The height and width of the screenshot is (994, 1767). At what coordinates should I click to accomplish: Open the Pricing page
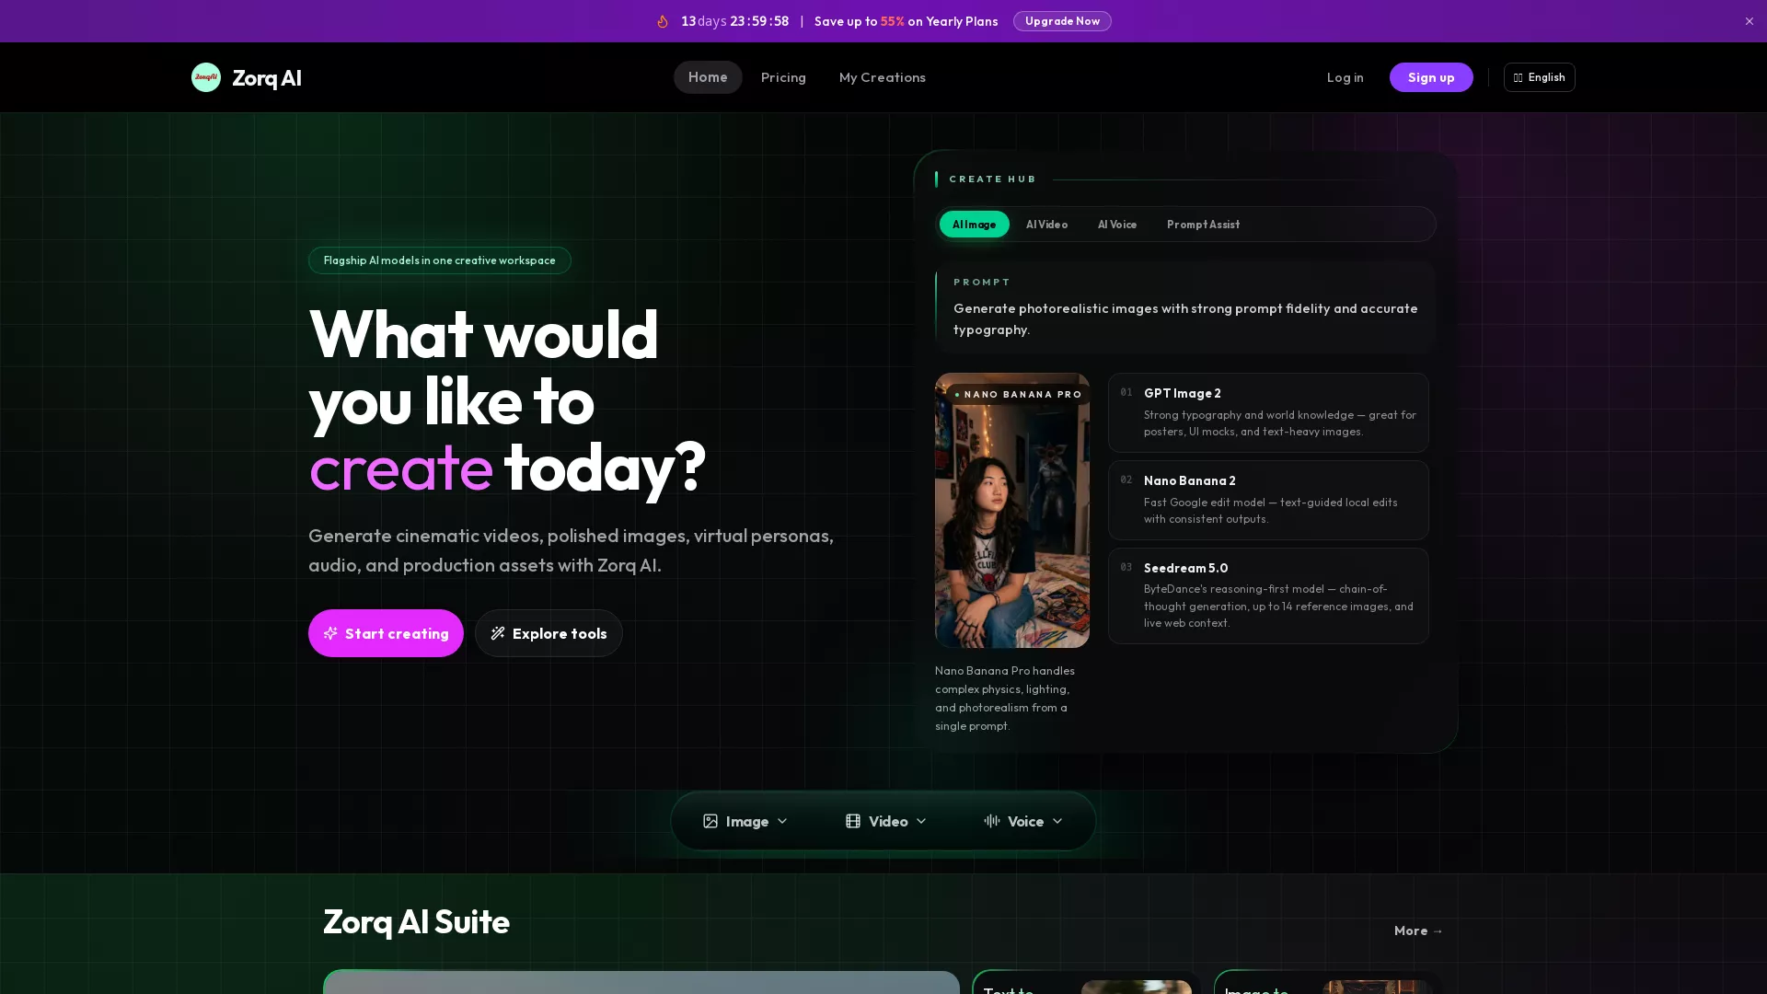click(783, 77)
